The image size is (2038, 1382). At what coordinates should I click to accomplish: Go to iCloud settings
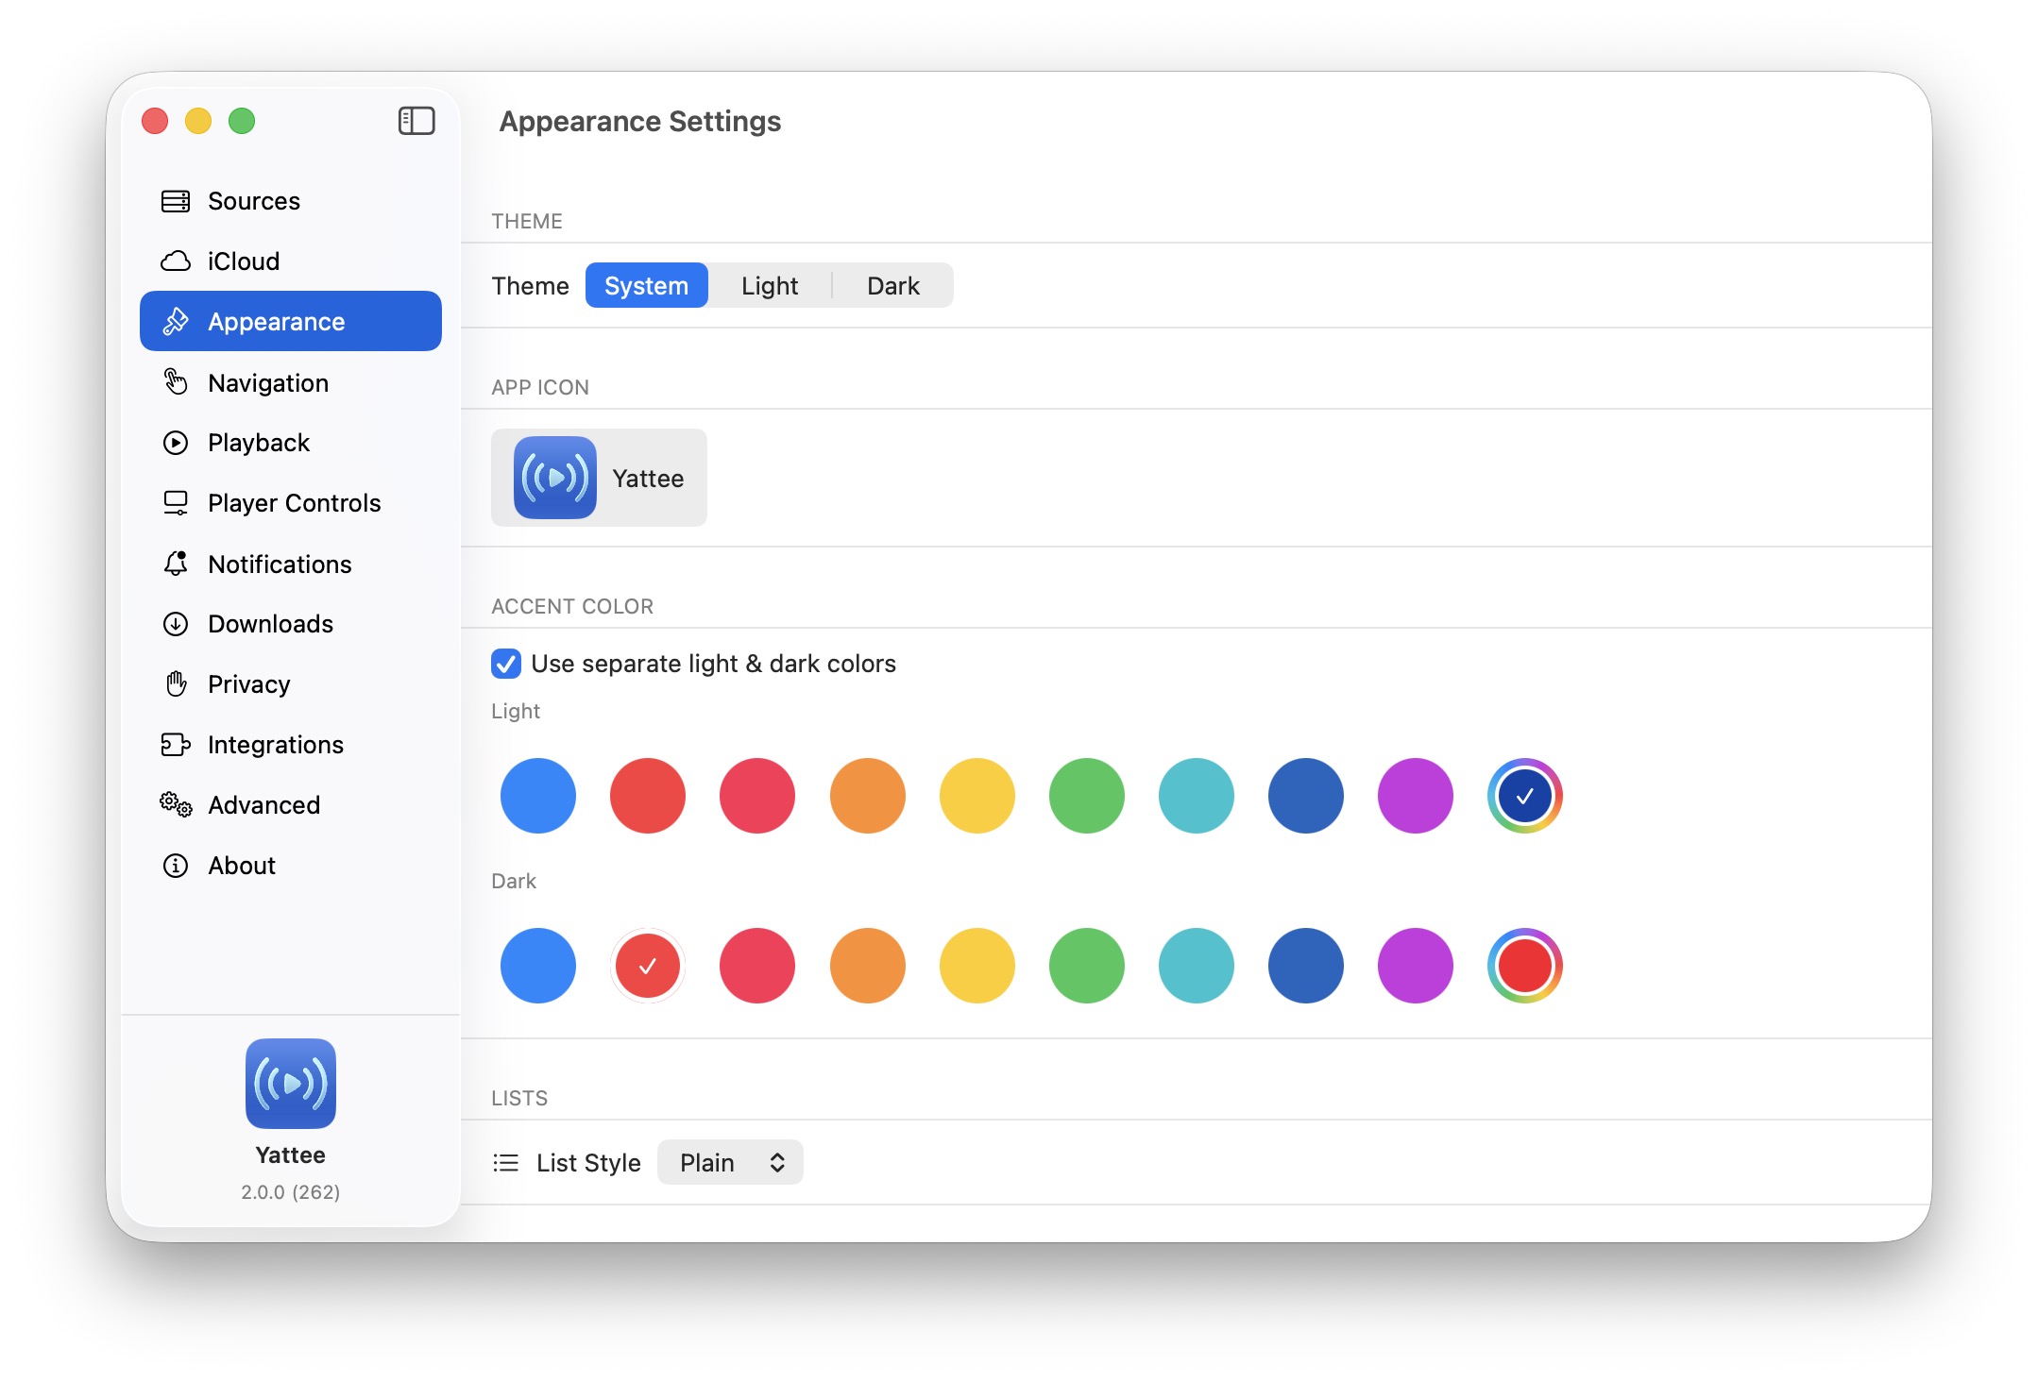pos(291,261)
